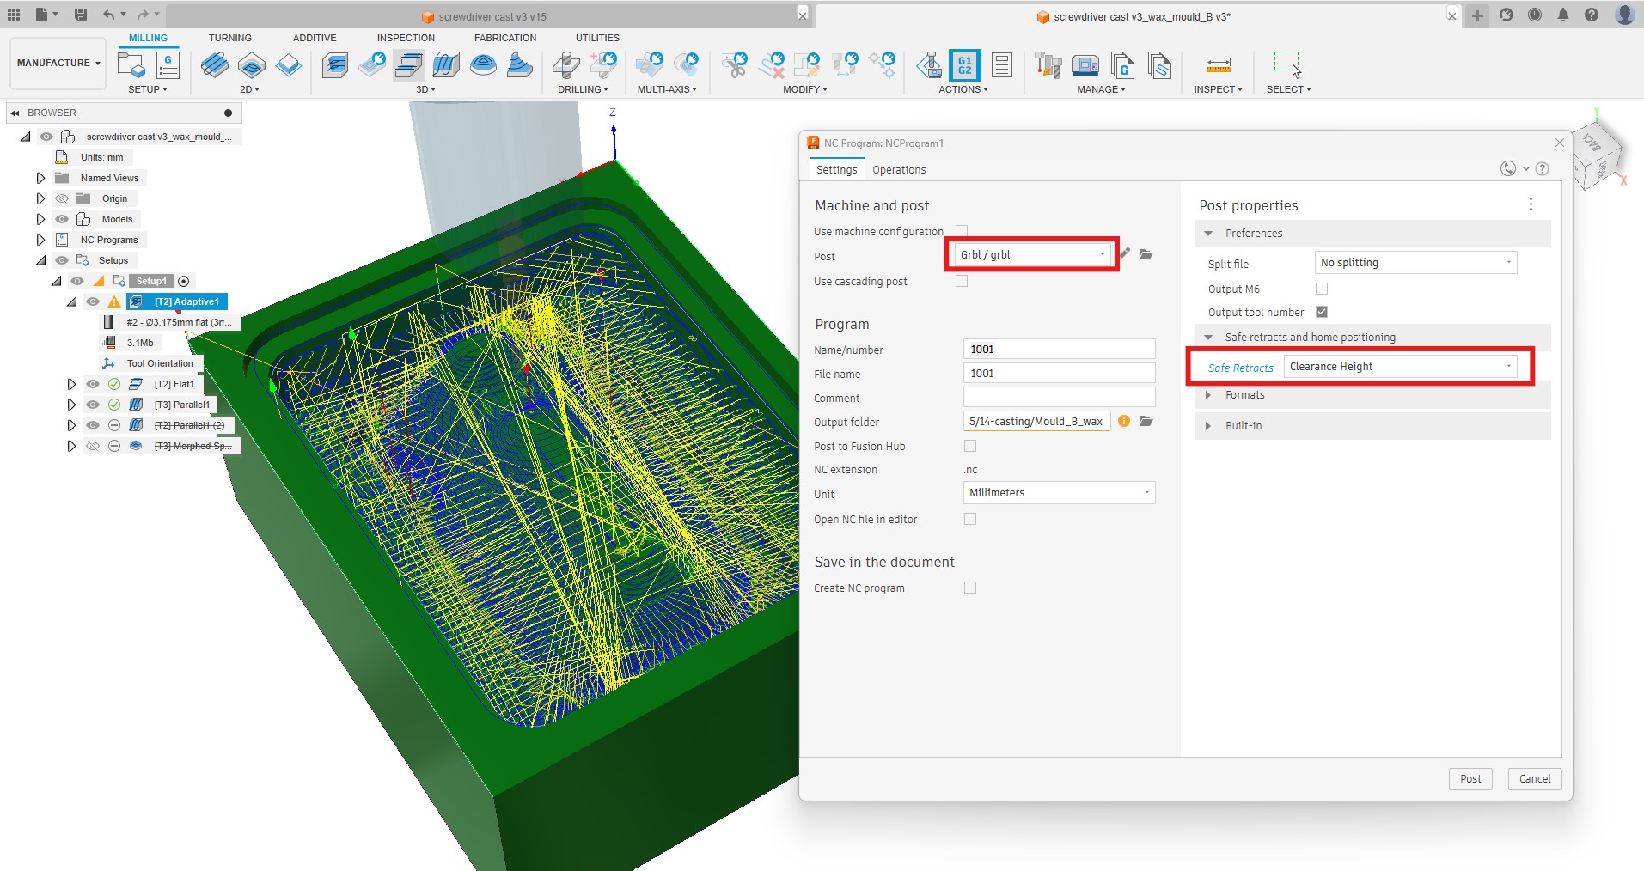Screen dimensions: 1644x871
Task: Select the 2D Pocket tool
Action: [252, 65]
